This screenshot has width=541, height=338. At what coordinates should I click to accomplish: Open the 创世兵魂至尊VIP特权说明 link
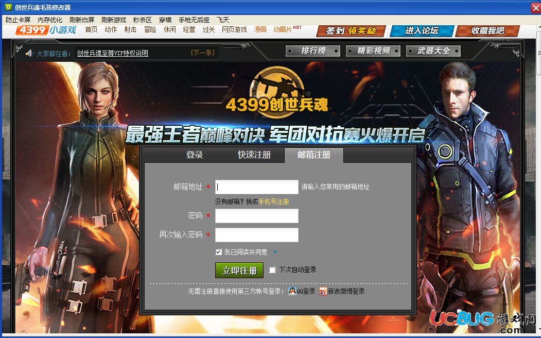pyautogui.click(x=113, y=53)
